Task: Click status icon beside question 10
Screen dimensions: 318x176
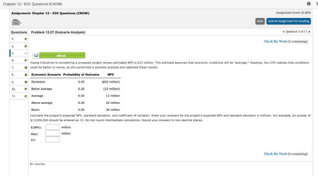Action: pos(26,89)
